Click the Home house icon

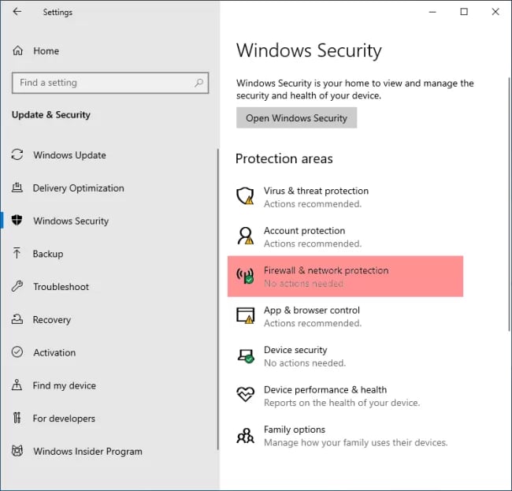[x=17, y=50]
